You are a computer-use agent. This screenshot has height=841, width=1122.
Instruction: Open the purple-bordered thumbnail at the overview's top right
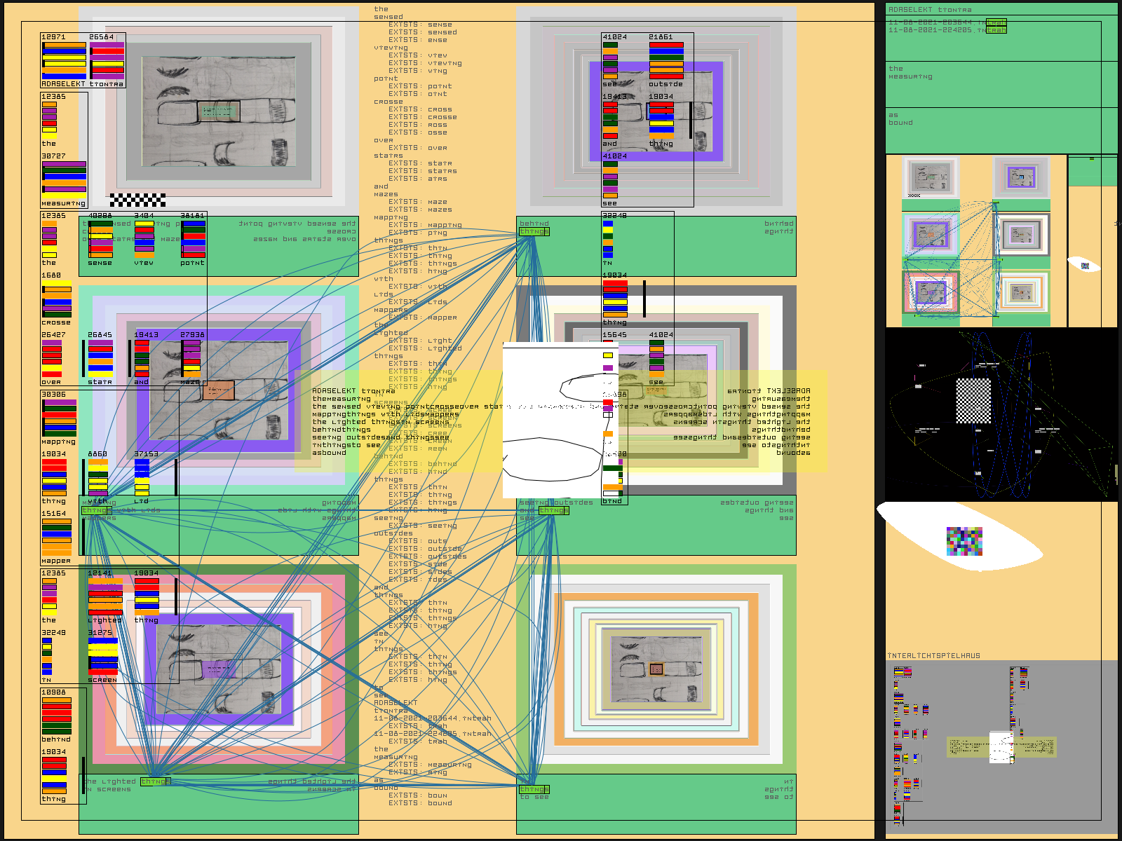tap(1020, 177)
